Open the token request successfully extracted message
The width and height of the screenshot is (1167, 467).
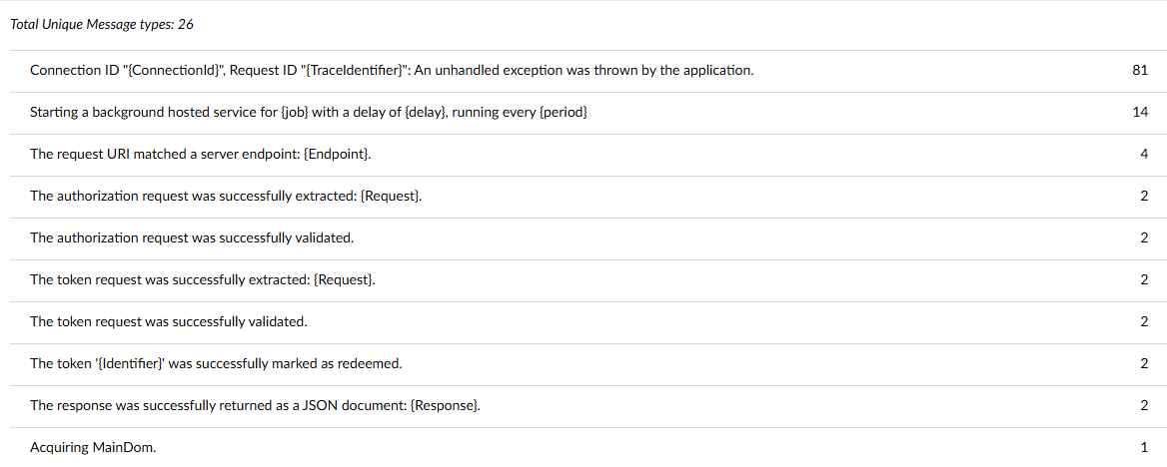click(203, 280)
